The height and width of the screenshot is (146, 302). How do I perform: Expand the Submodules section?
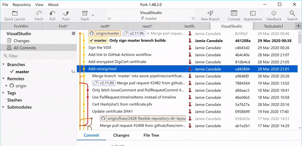[3, 107]
